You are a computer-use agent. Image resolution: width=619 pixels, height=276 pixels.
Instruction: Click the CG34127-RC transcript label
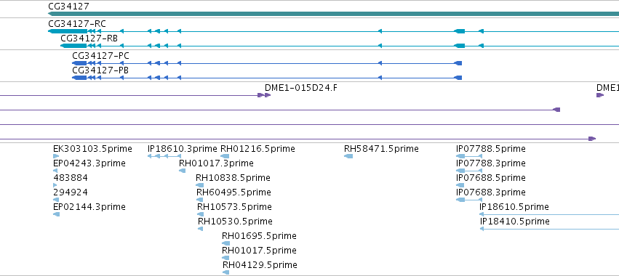(77, 24)
